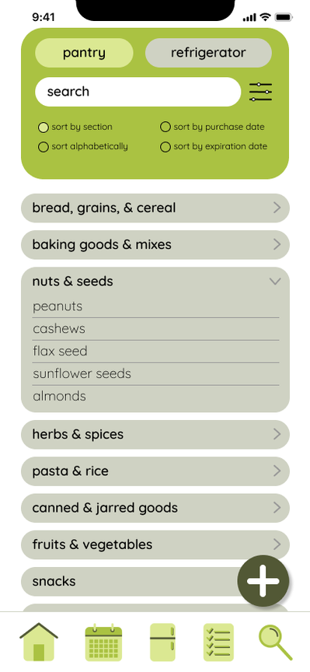Click the search input field

click(x=138, y=92)
